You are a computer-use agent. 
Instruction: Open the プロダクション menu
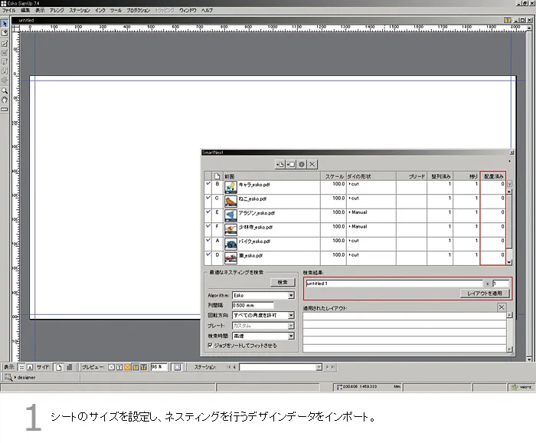point(138,11)
